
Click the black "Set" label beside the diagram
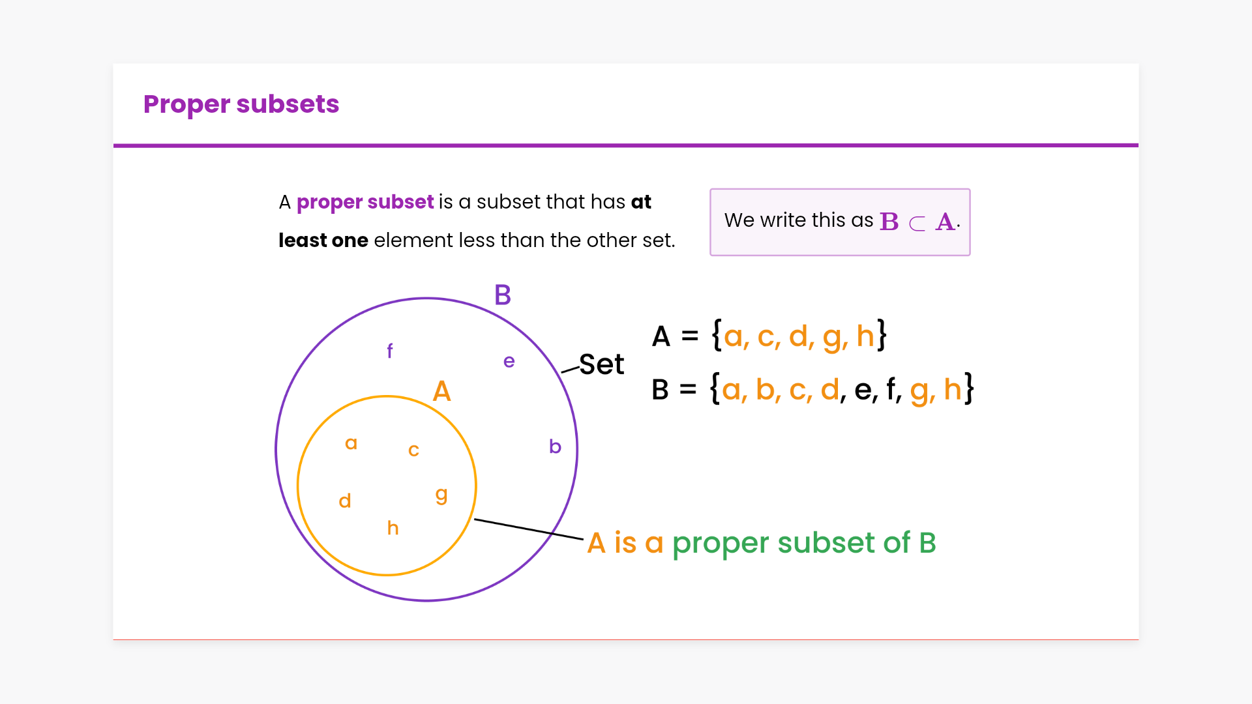(601, 364)
